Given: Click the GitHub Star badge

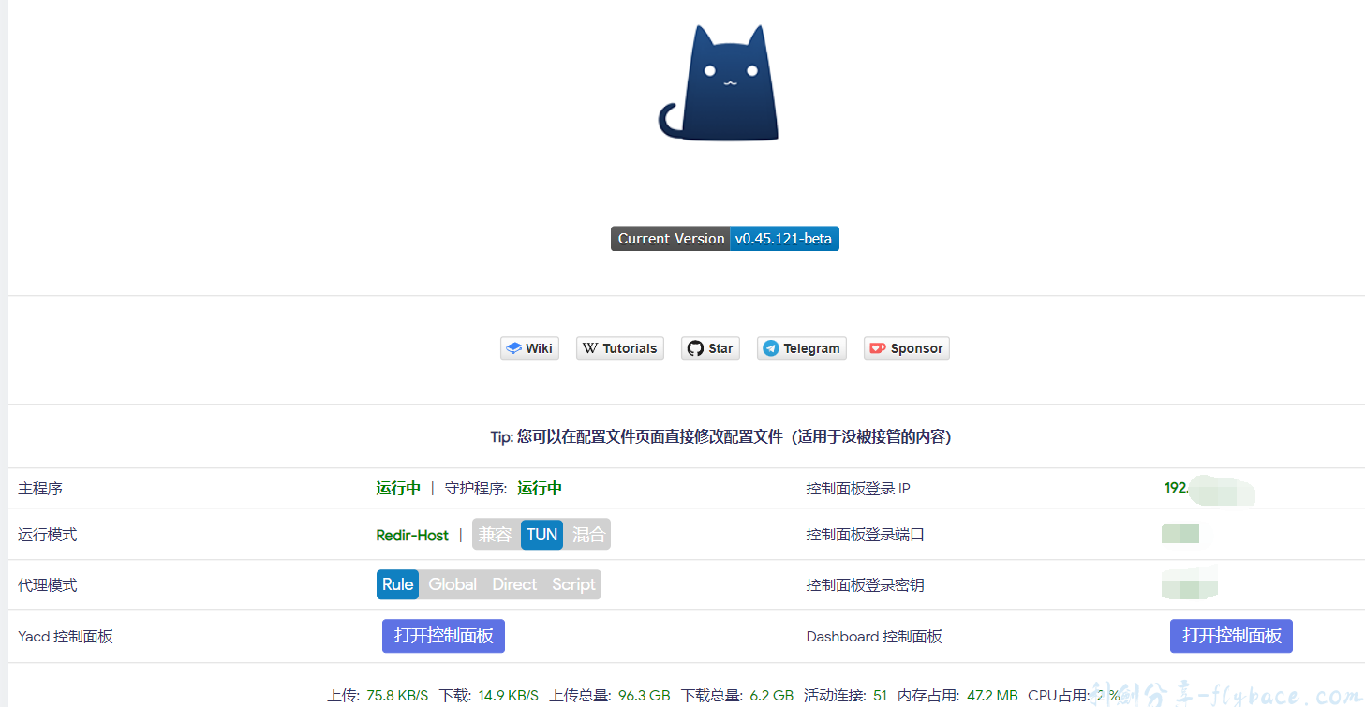Looking at the screenshot, I should point(710,348).
